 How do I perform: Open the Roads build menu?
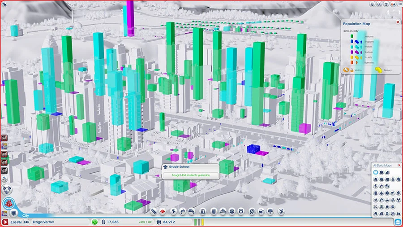[154, 212]
